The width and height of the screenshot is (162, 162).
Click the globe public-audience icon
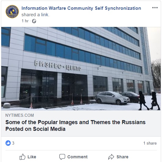click(34, 21)
